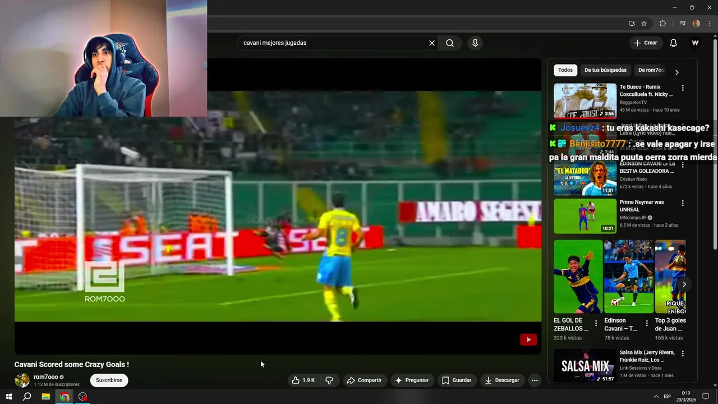Open 'Prime Neymar was UNREAL' thumbnail
This screenshot has height=404, width=718.
[x=585, y=216]
